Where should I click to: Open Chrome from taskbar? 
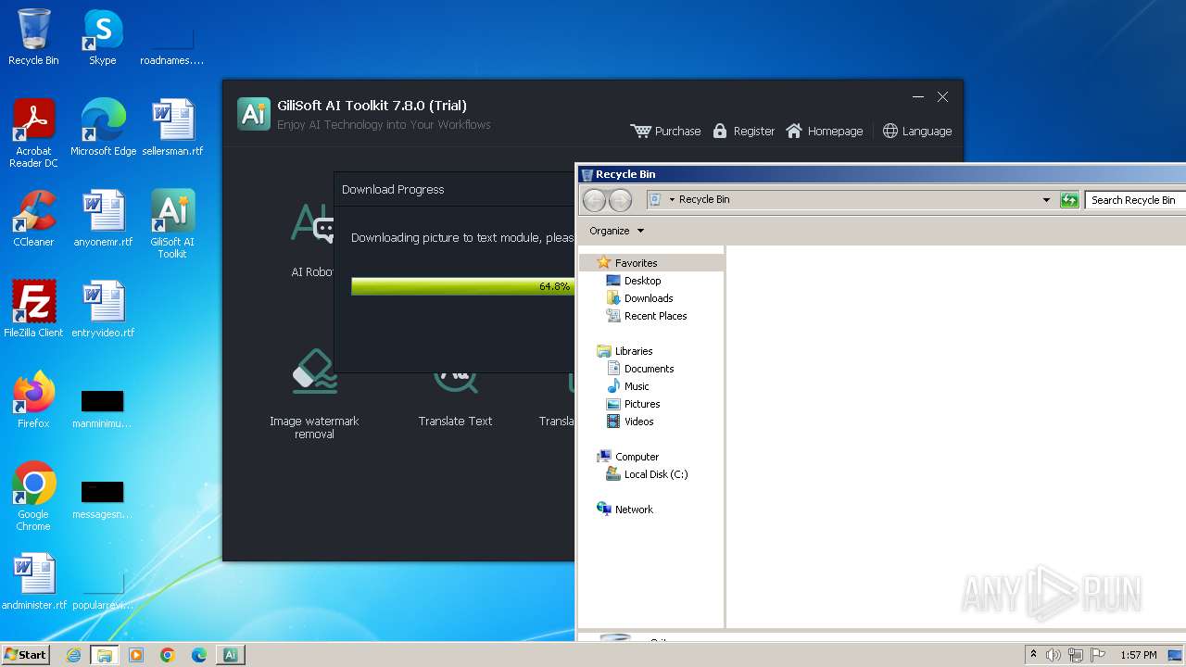coord(168,655)
